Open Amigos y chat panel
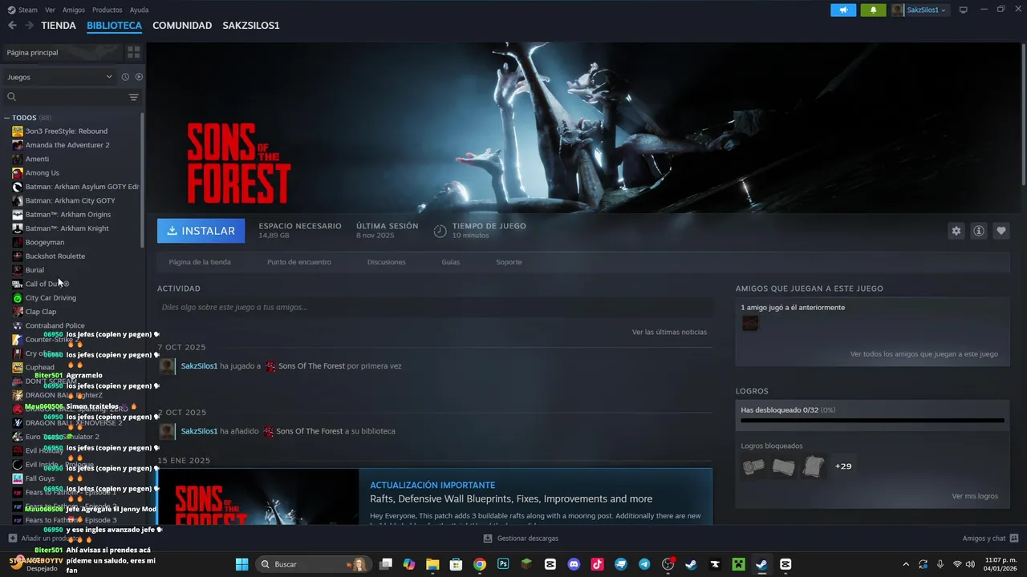 990,539
